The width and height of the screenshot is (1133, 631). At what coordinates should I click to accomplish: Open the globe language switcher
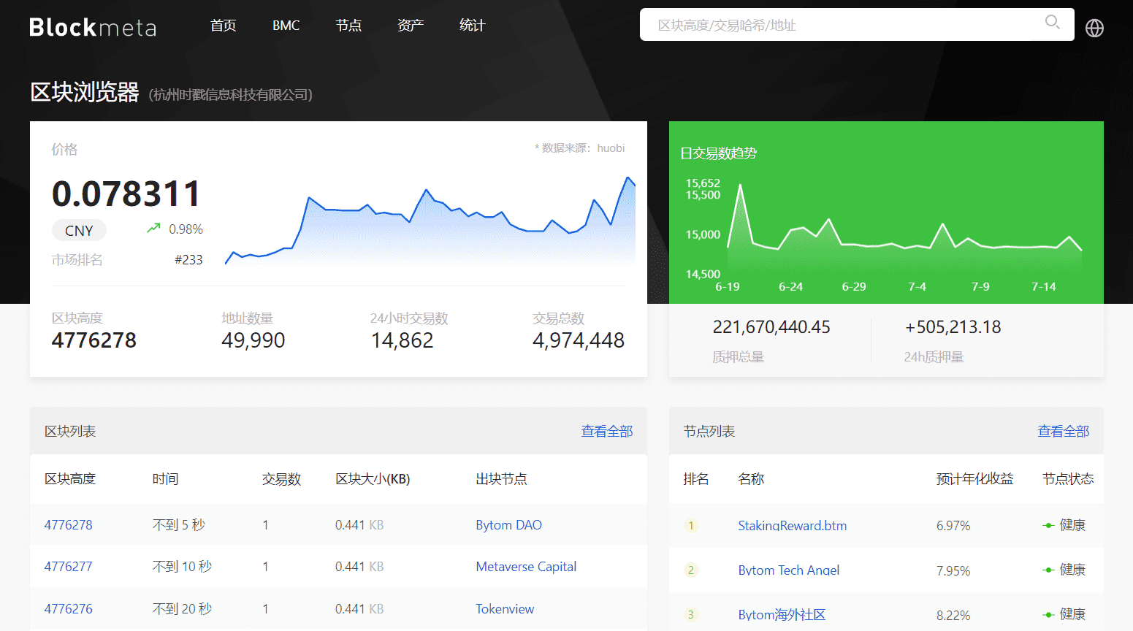(1094, 28)
